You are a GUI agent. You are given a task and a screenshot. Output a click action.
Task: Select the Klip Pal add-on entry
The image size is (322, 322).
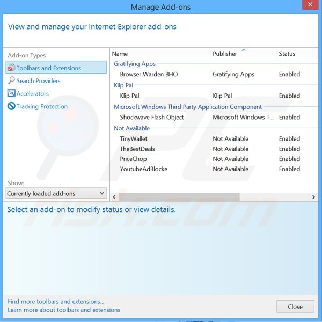129,96
